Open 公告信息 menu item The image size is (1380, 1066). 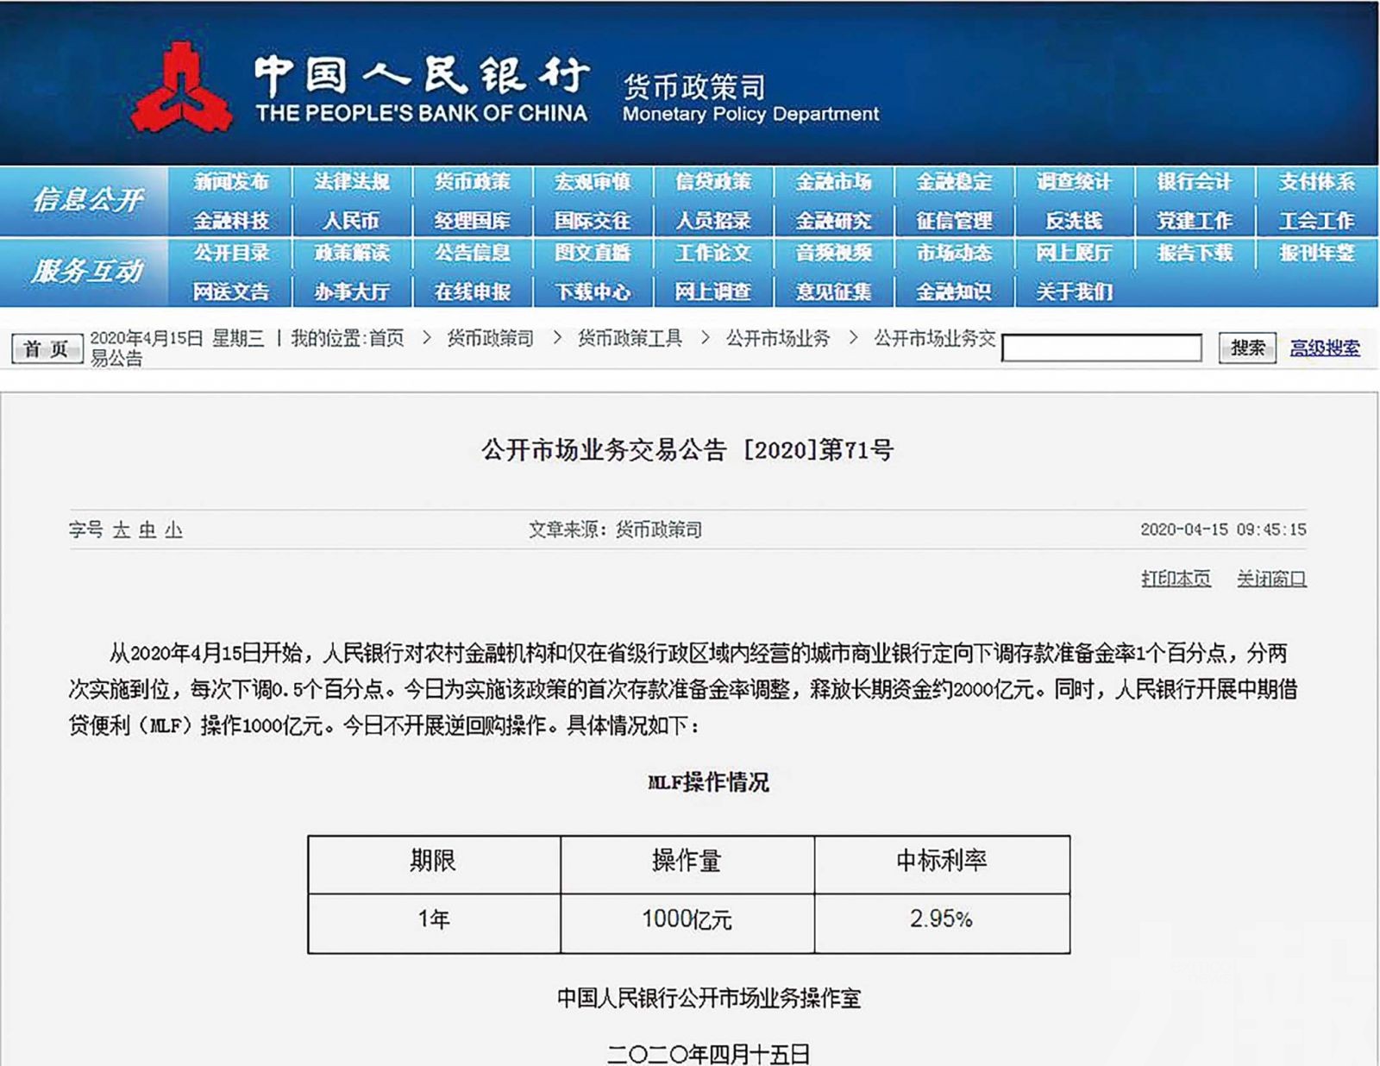coord(472,253)
